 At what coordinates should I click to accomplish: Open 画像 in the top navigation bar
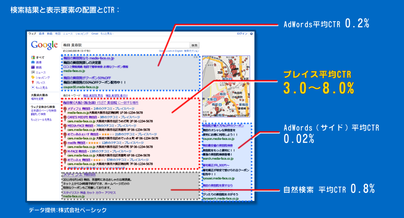click(41, 34)
